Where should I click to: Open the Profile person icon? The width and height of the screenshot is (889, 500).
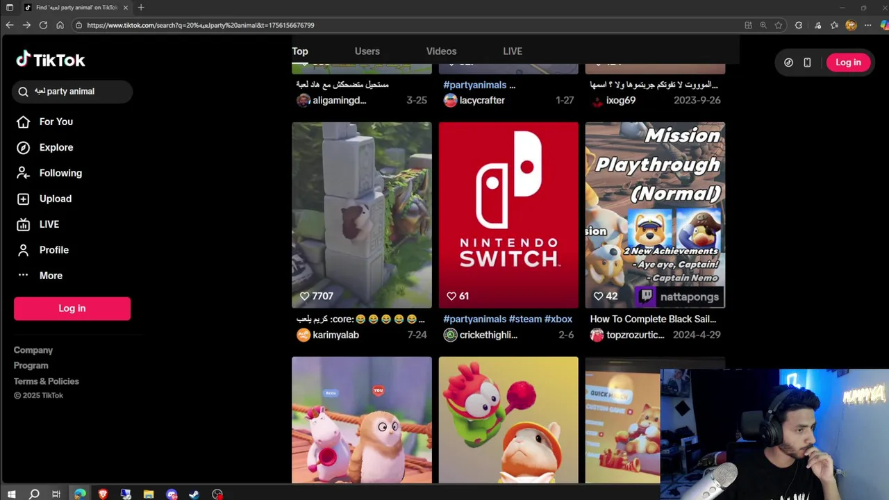pos(23,250)
